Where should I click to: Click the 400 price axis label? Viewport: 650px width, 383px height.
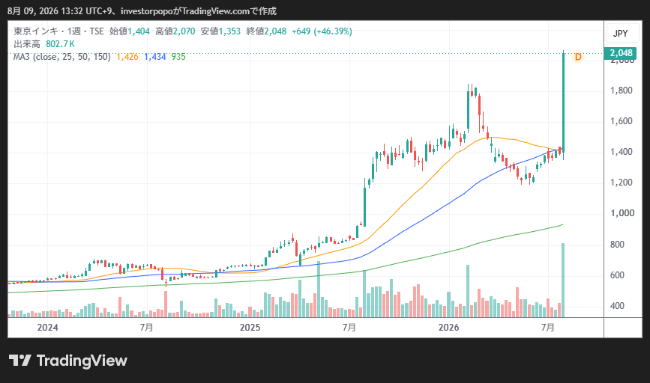point(617,306)
